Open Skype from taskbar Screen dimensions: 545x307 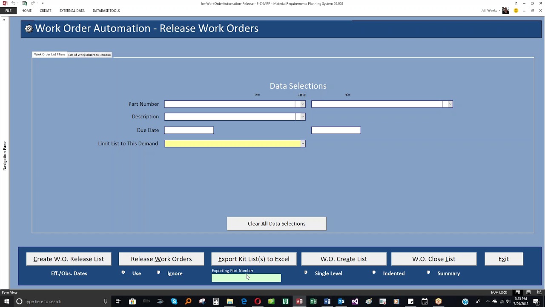click(x=174, y=301)
